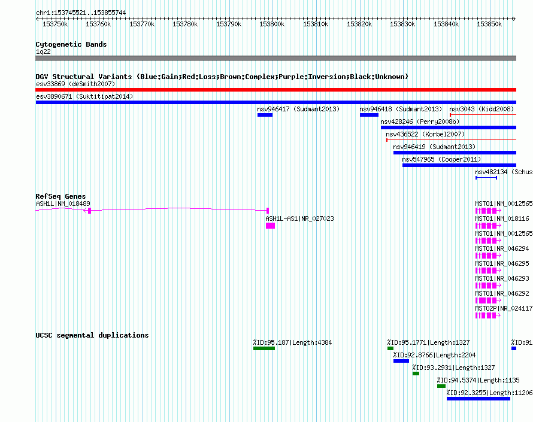Click the ASH1L exon block near 153760k
The image size is (533, 422).
89,211
